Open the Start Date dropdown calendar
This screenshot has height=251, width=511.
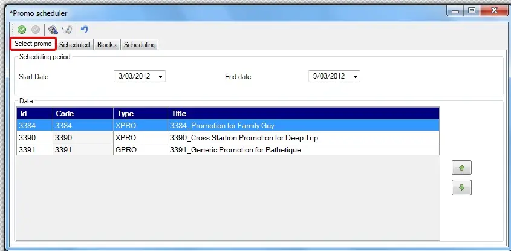pos(160,77)
